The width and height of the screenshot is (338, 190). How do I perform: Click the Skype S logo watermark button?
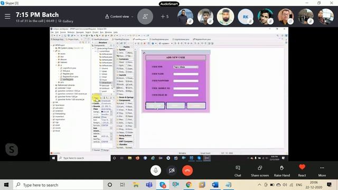(12, 149)
